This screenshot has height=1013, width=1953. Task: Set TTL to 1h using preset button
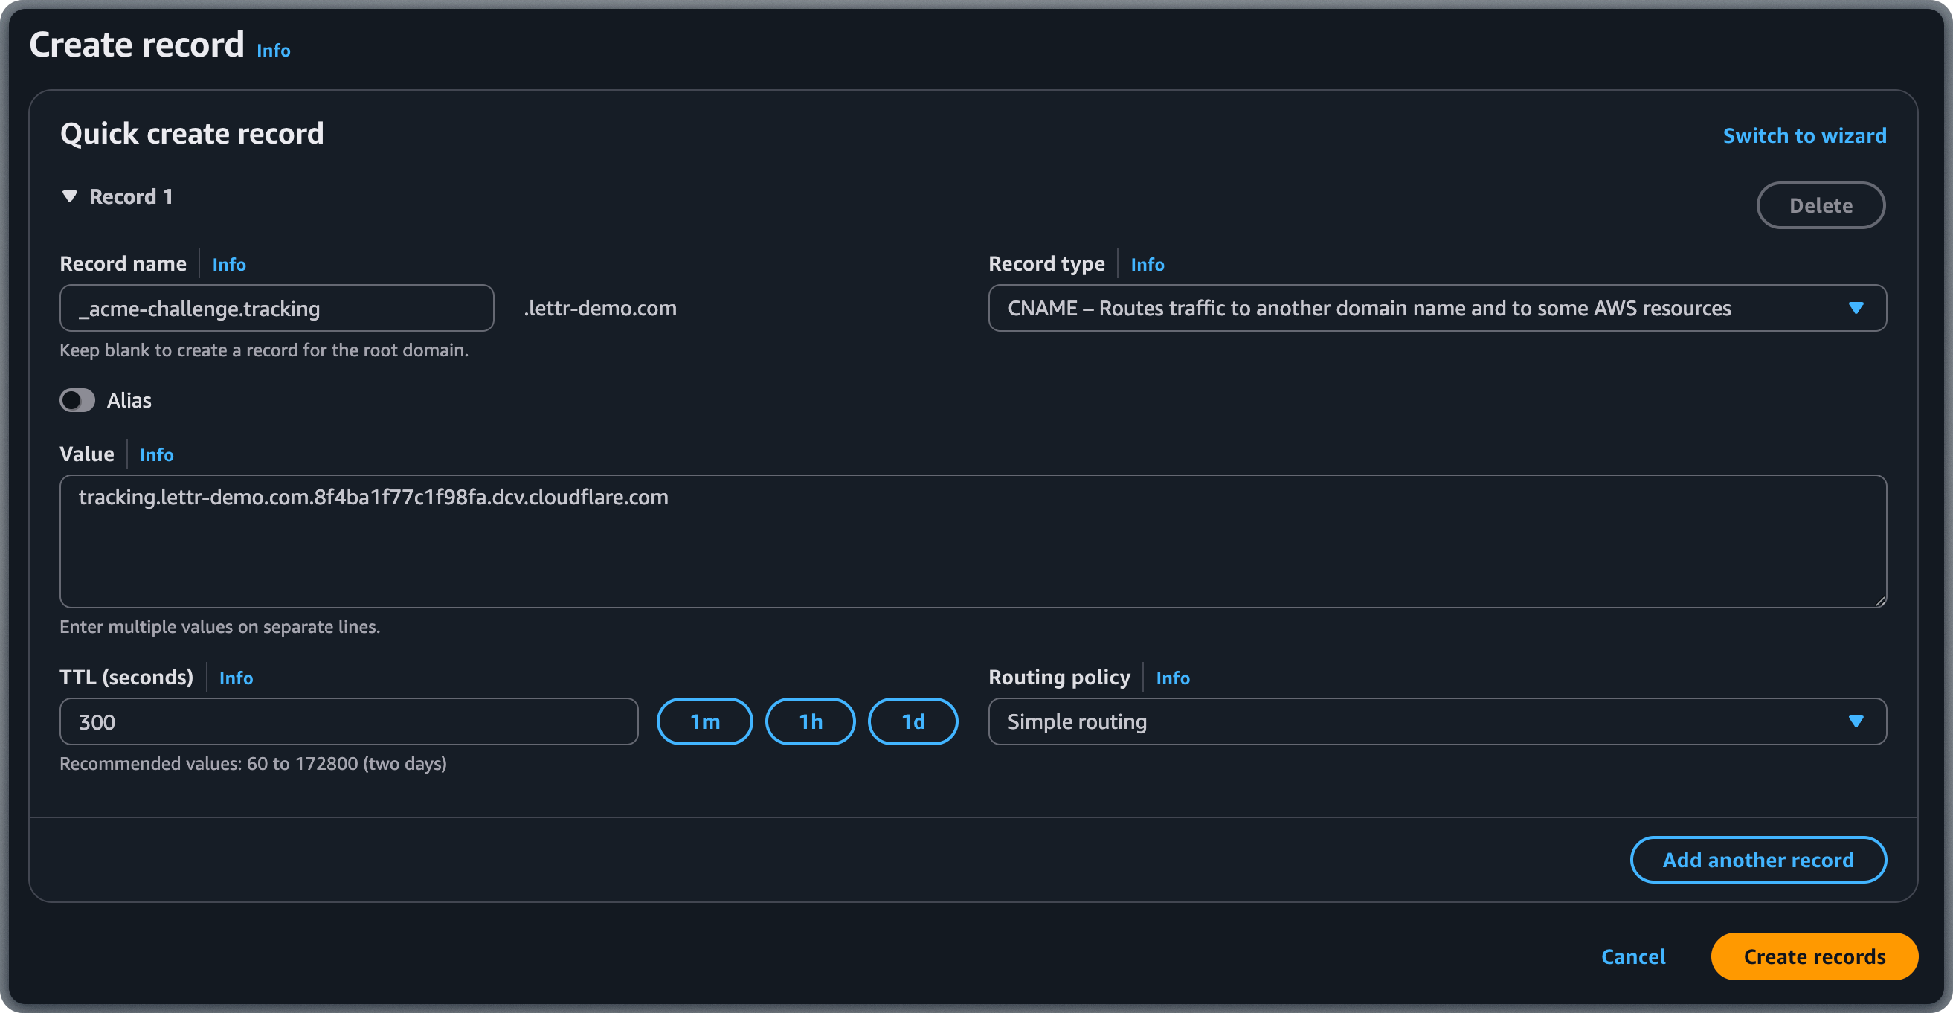tap(810, 721)
